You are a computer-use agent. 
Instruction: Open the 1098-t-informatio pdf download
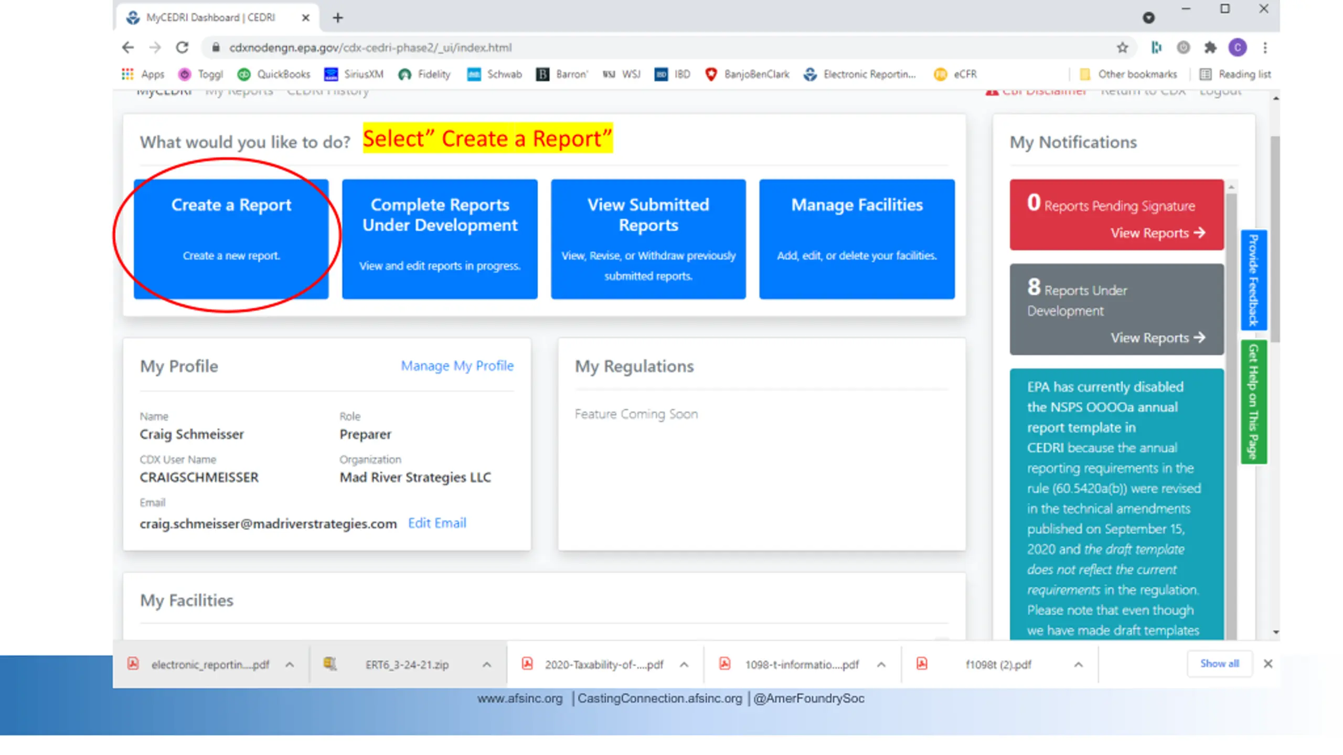coord(802,664)
